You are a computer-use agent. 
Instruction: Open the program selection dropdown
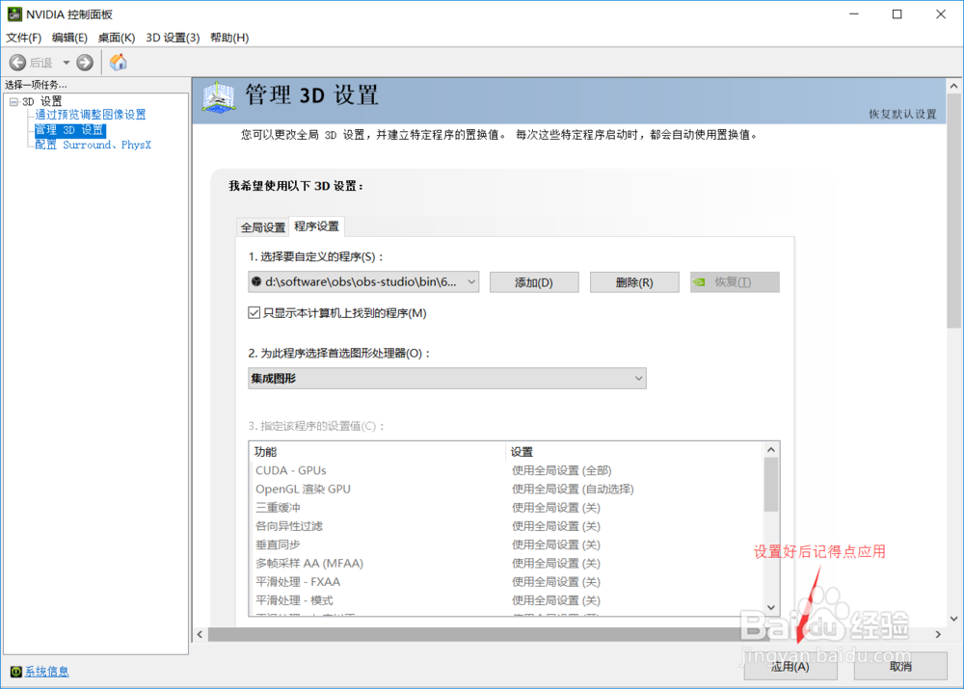coord(471,281)
